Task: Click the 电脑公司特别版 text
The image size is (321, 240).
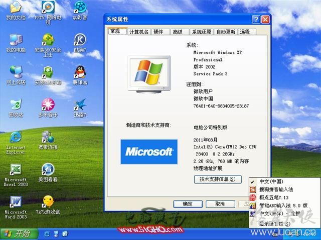Action: pos(211,127)
